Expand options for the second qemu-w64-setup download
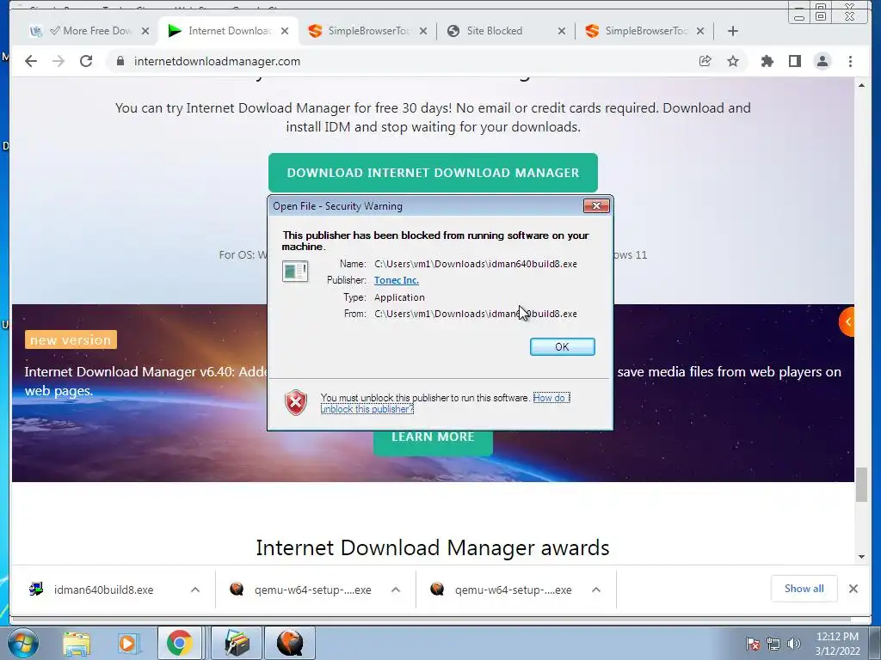Screen dimensions: 881x660 596,590
